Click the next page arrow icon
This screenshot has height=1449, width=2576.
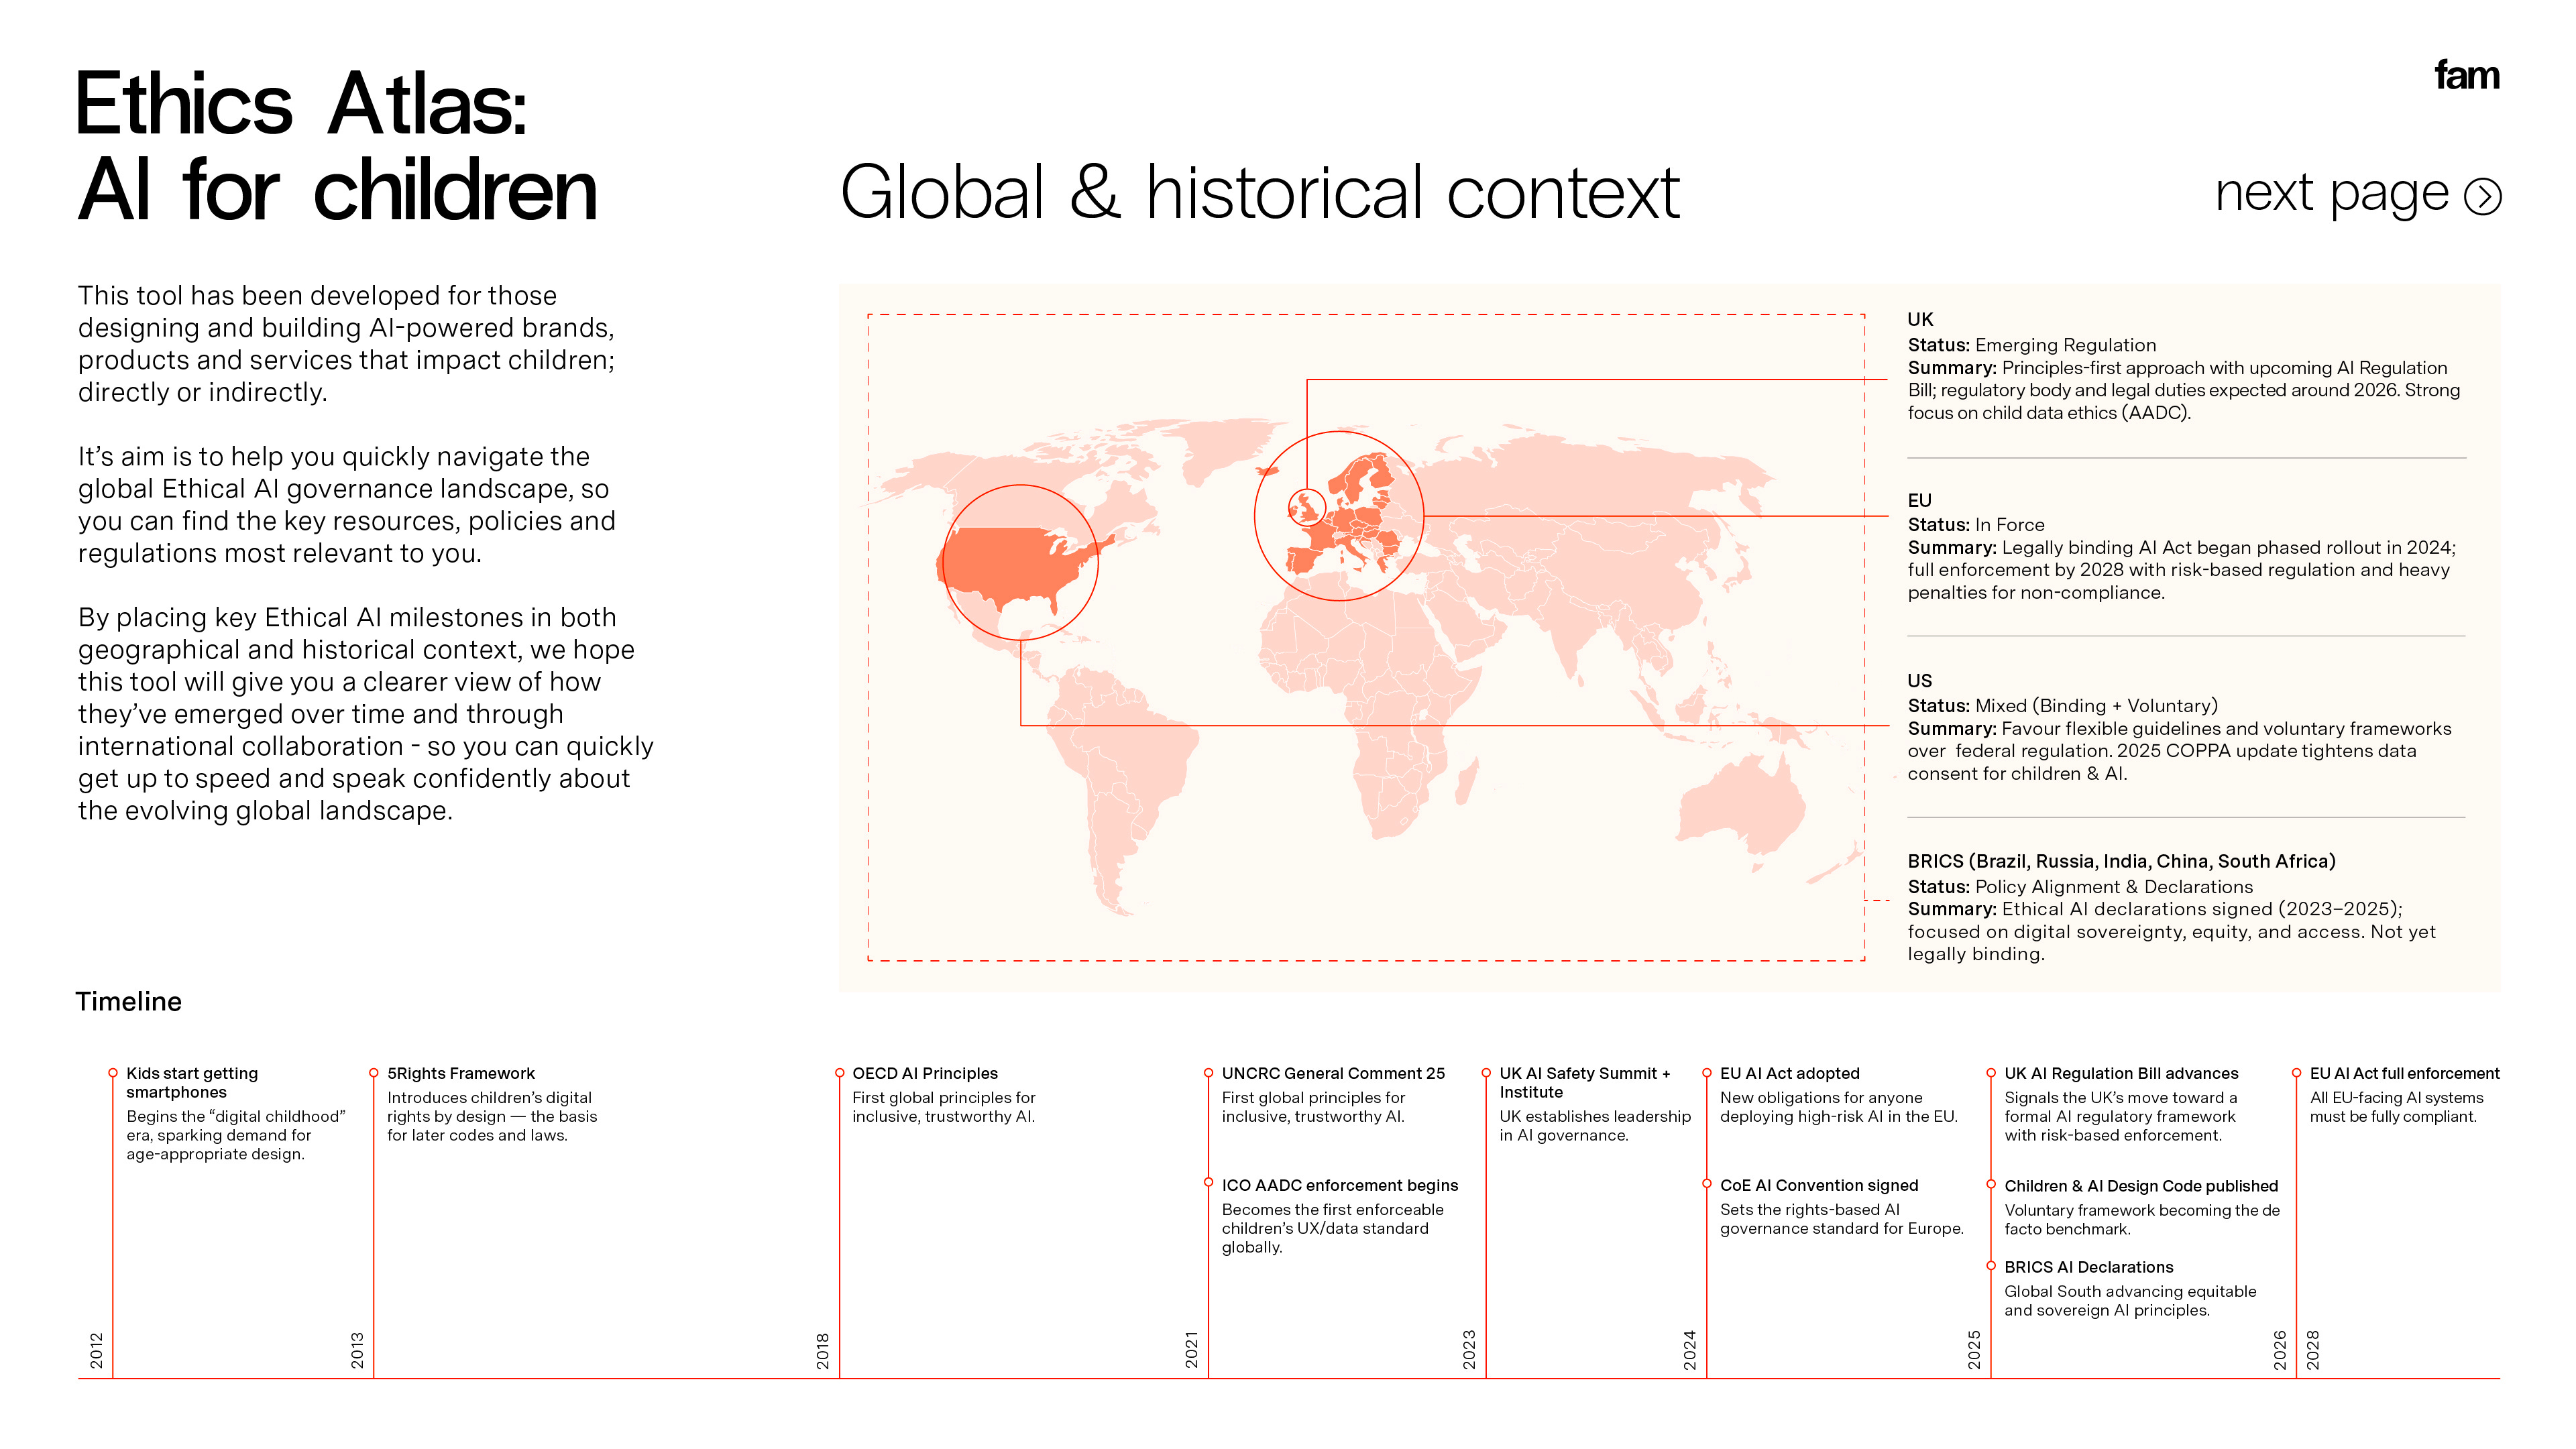(x=2482, y=196)
